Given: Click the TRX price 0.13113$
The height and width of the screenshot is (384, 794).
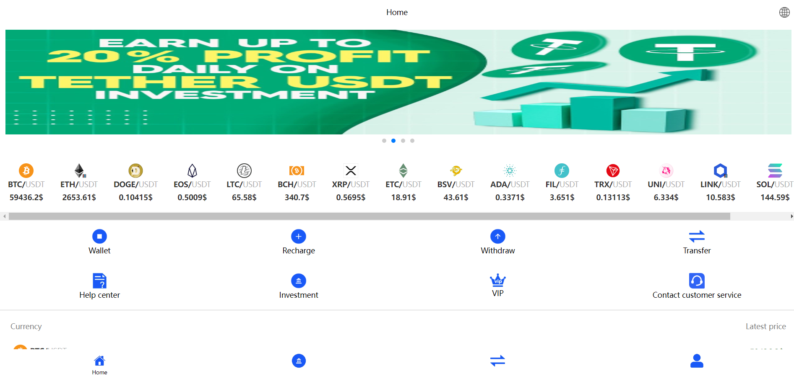Looking at the screenshot, I should coord(613,197).
